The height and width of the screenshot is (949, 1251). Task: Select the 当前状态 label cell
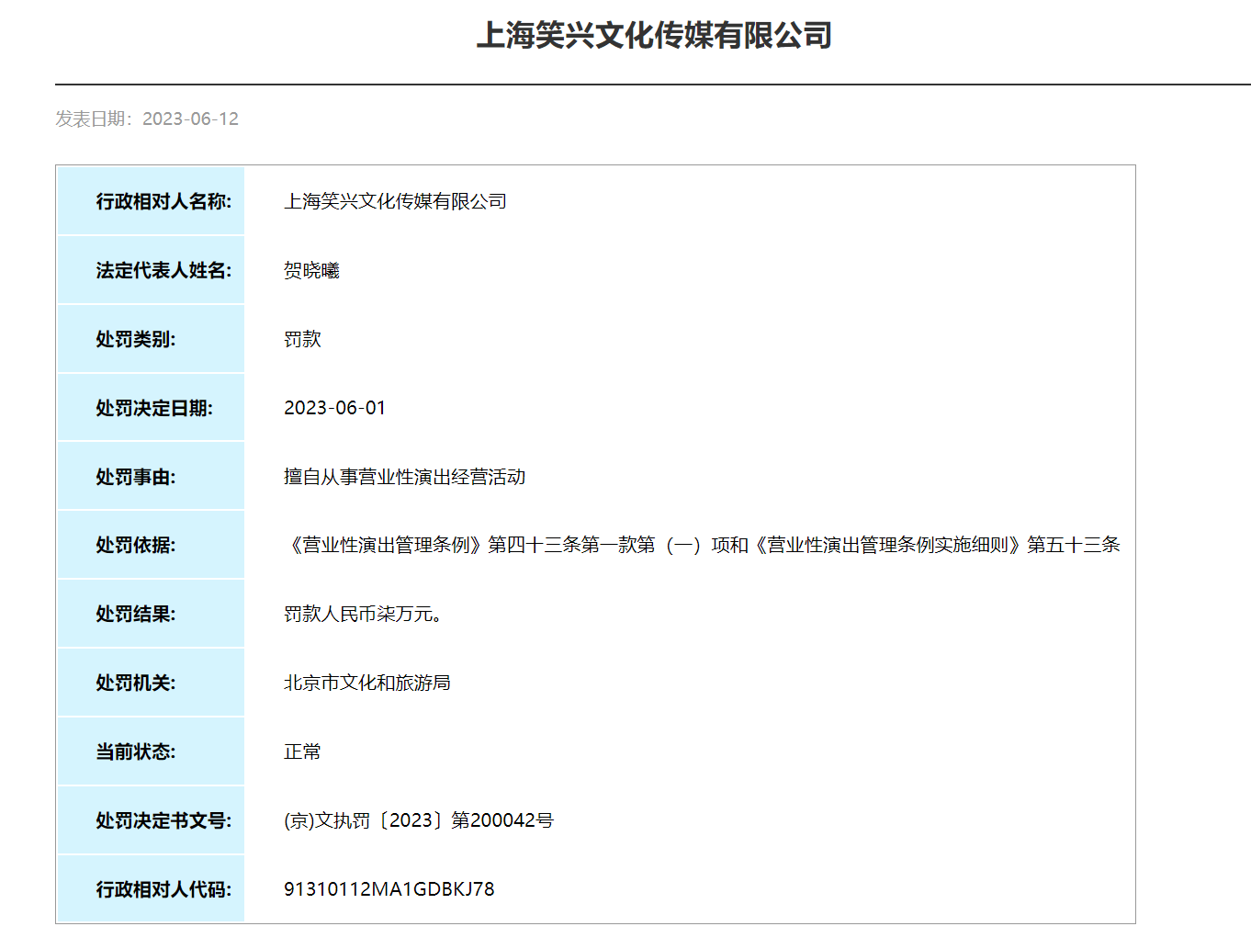(152, 751)
